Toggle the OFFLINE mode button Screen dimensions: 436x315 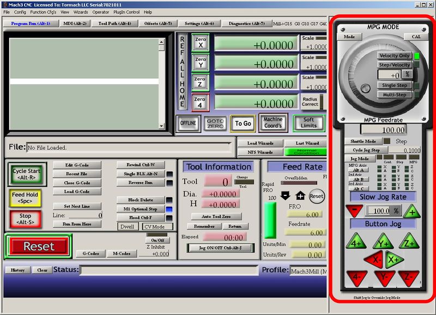click(x=189, y=123)
